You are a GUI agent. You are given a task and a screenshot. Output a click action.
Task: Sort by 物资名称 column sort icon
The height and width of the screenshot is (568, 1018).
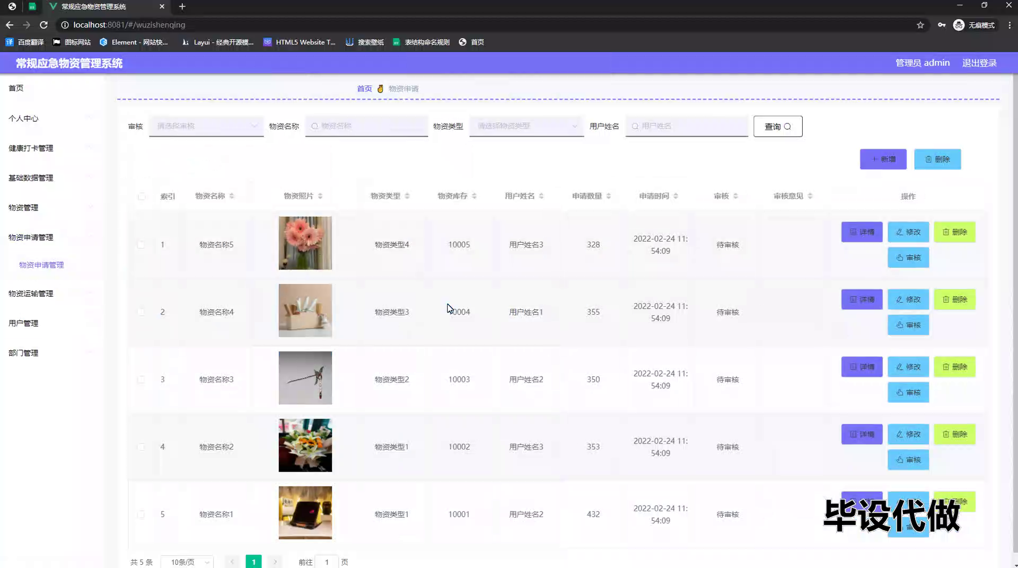pyautogui.click(x=232, y=196)
